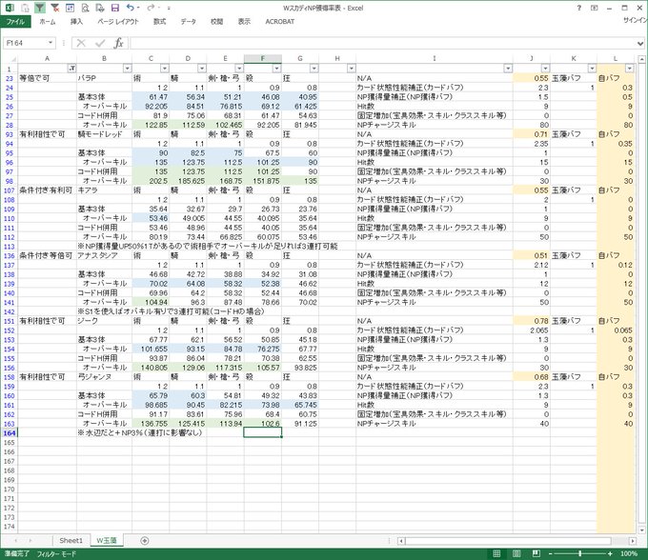Screen dimensions: 648x560
Task: Open the filter dropdown in column F
Action: point(276,69)
